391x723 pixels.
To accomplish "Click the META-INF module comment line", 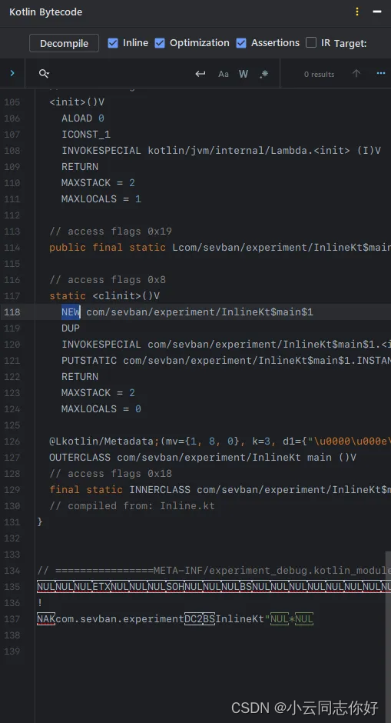I will 214,571.
